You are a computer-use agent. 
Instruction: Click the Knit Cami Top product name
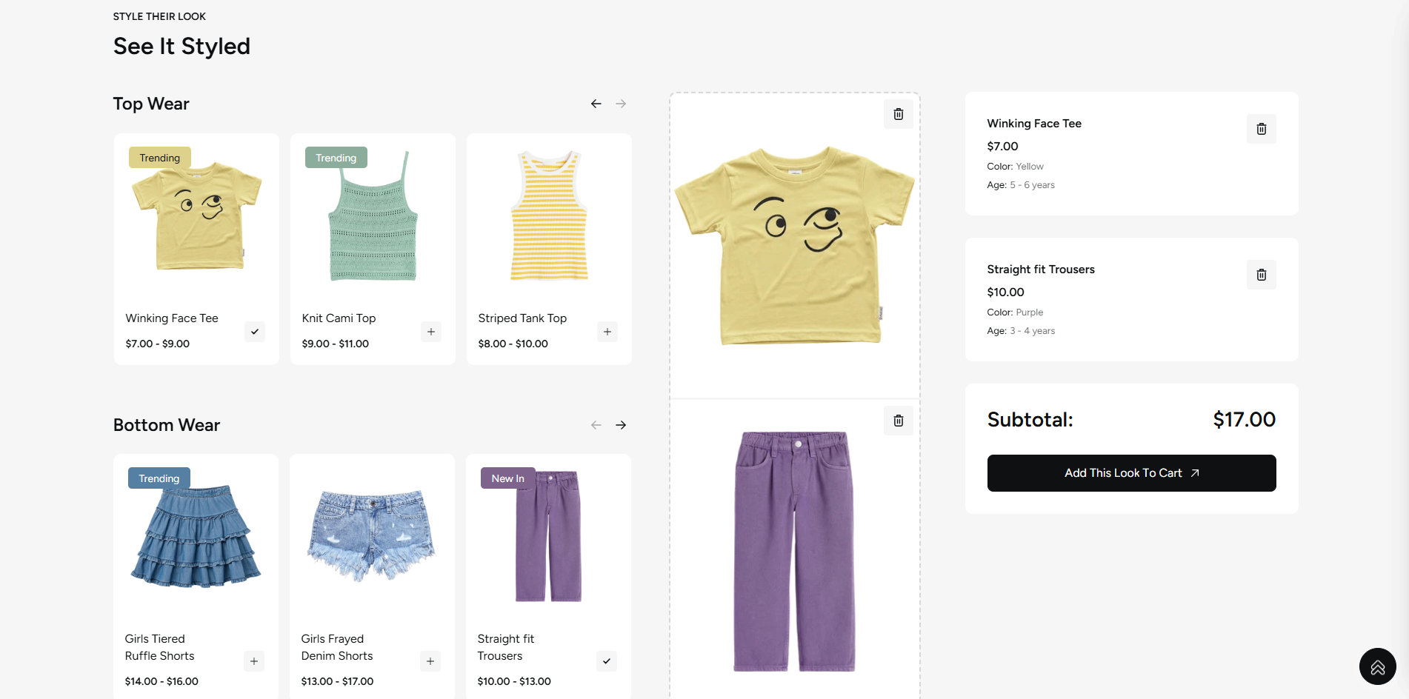[339, 318]
